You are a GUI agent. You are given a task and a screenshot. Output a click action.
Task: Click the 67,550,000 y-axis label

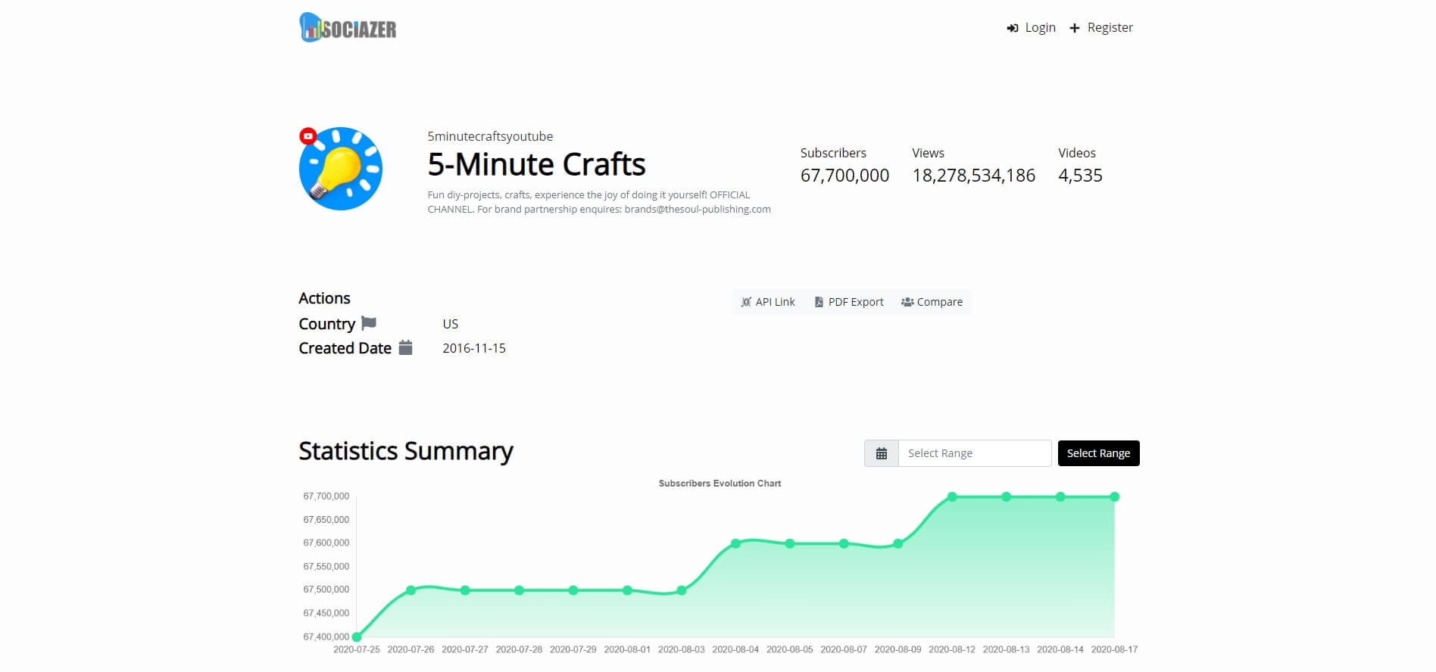tap(326, 567)
